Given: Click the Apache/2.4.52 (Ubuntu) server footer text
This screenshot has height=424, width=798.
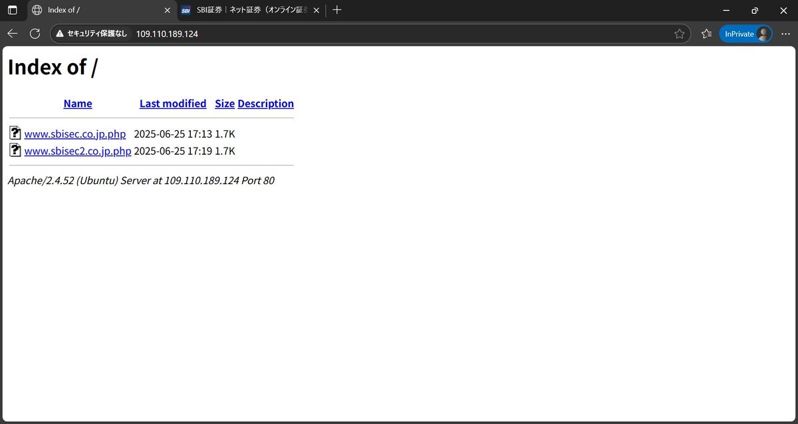Looking at the screenshot, I should click(141, 181).
